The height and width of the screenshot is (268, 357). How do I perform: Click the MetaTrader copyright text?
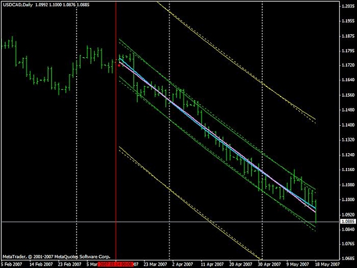click(57, 257)
